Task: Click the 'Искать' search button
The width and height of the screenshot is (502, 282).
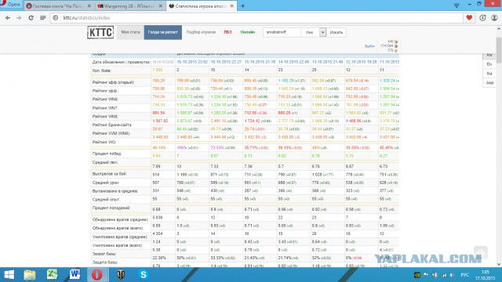Action: click(x=336, y=32)
